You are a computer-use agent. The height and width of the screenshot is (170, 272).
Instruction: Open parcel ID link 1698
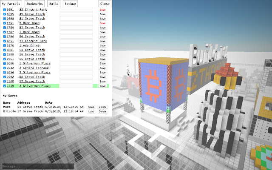coord(10,19)
